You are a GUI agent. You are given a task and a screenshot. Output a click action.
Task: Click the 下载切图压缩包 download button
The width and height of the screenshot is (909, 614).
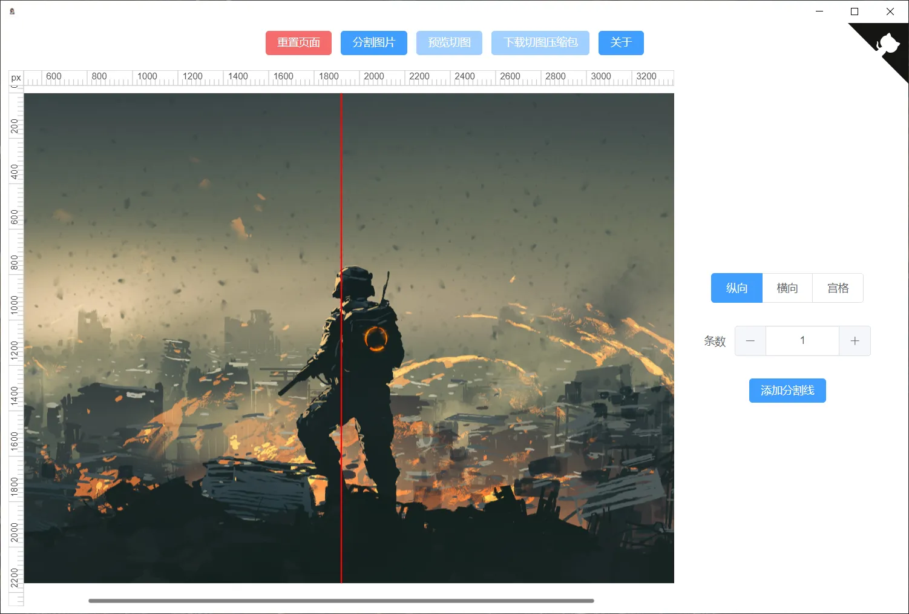(540, 43)
